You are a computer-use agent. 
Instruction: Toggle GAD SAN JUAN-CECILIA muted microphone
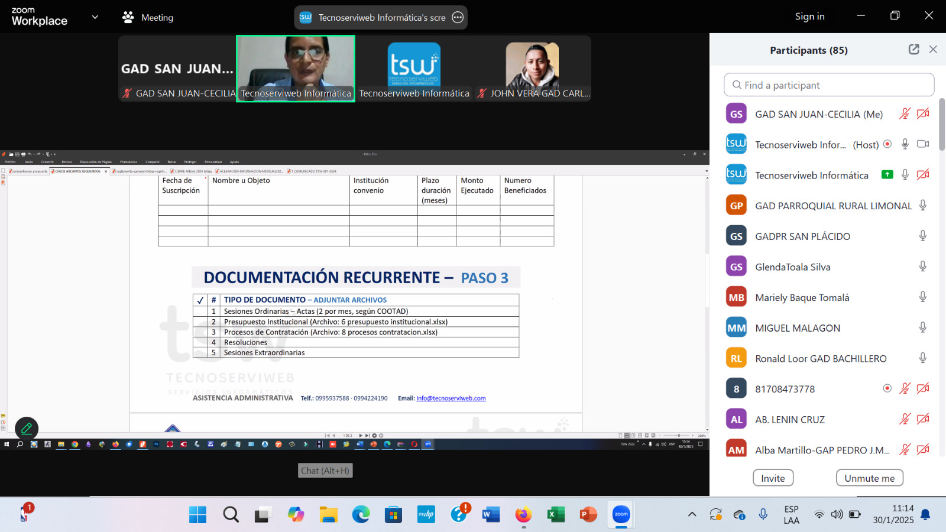click(x=905, y=114)
